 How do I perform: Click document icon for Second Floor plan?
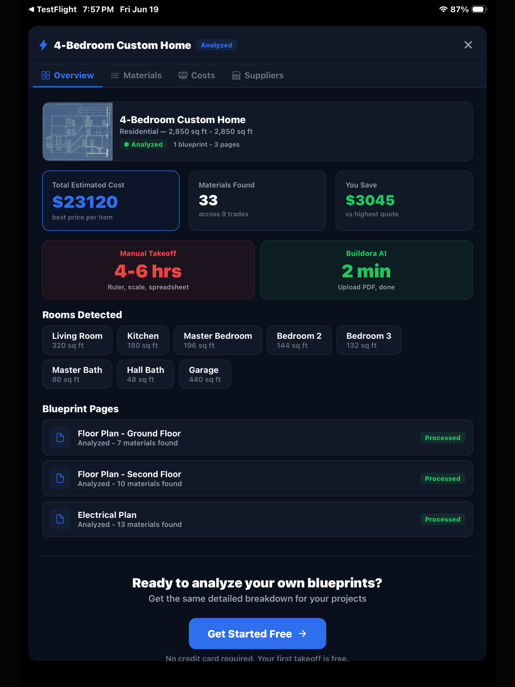tap(60, 478)
